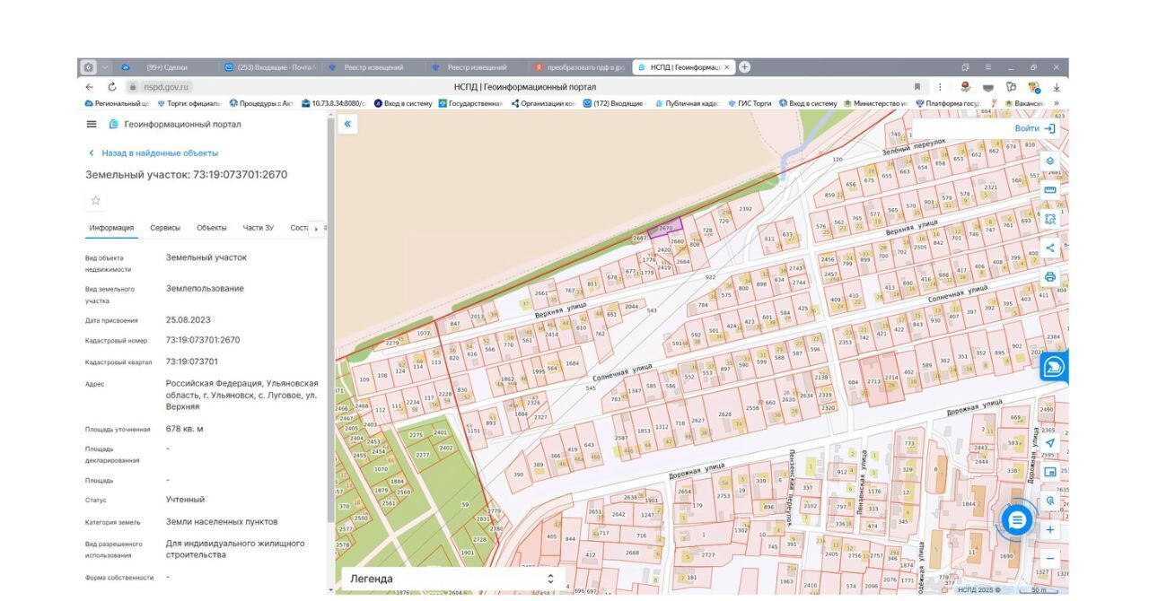This screenshot has width=1149, height=601.
Task: Print the map using printer icon
Action: coord(1050,276)
